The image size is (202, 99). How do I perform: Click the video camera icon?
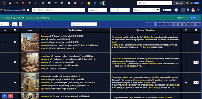(30, 3)
